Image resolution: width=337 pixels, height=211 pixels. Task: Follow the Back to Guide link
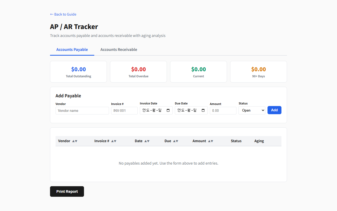click(x=63, y=14)
